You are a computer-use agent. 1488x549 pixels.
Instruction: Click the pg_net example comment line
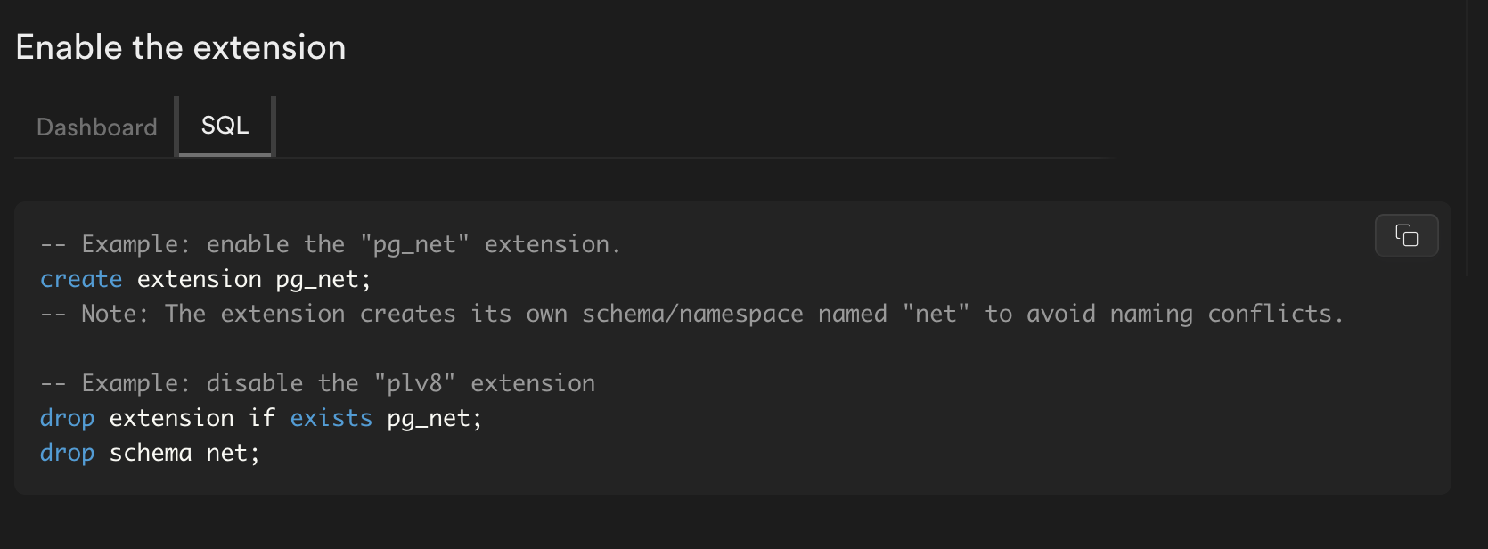point(330,243)
